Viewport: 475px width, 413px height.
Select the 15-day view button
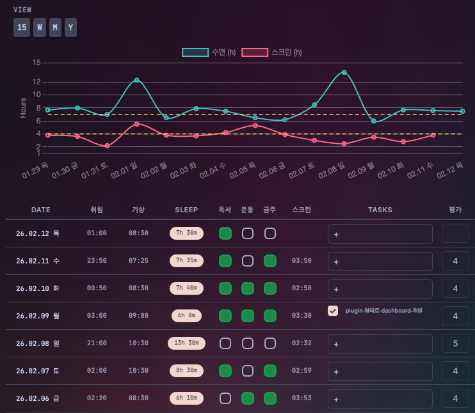22,27
